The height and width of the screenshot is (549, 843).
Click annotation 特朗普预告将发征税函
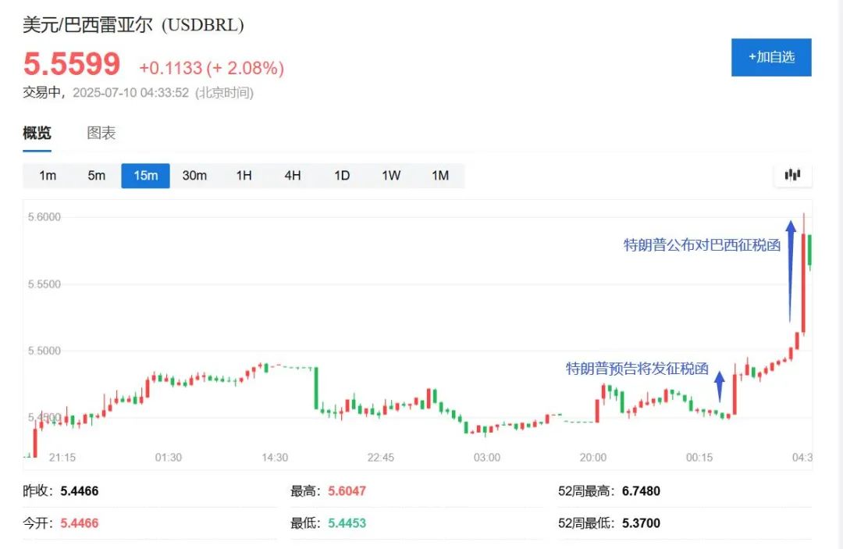pyautogui.click(x=637, y=369)
